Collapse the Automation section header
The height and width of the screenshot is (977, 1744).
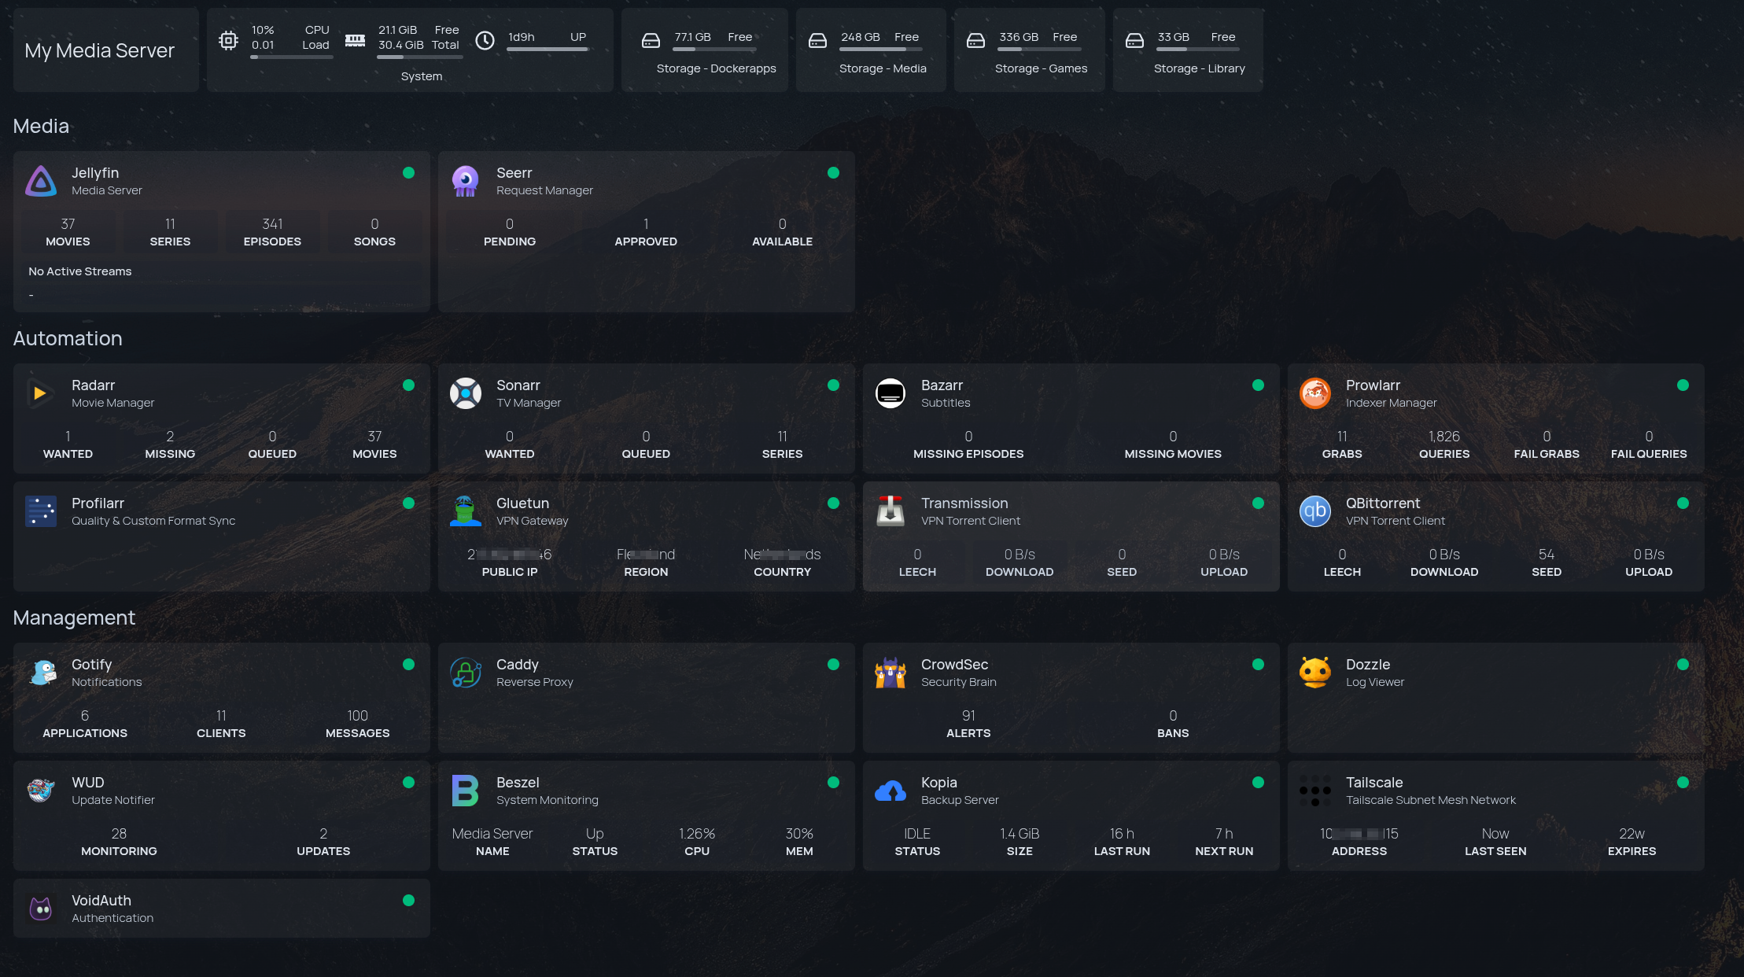tap(68, 338)
